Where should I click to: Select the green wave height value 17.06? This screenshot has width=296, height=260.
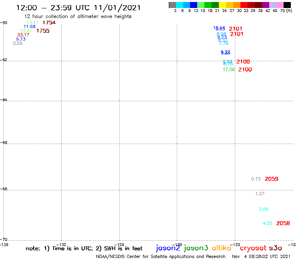coord(229,70)
